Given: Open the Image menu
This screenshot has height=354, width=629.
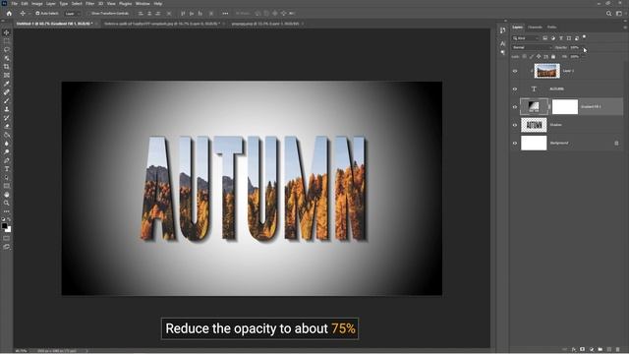Looking at the screenshot, I should click(x=37, y=4).
